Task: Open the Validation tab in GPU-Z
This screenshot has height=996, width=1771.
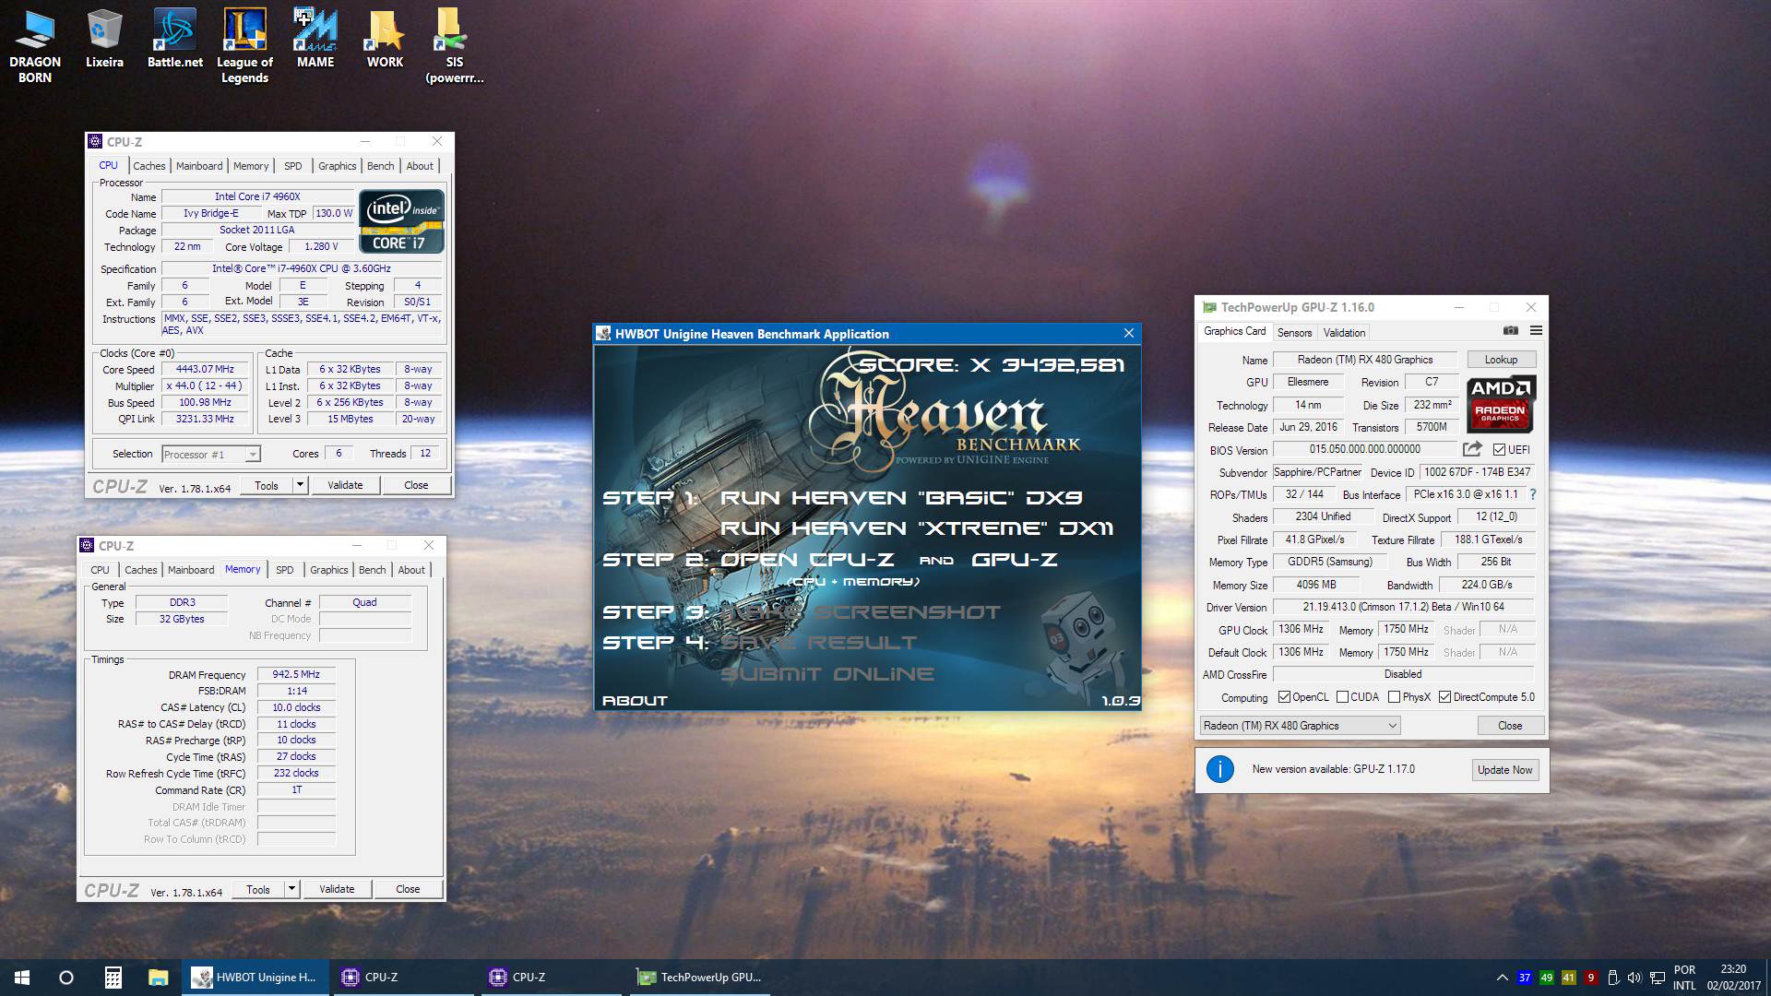Action: 1344,333
